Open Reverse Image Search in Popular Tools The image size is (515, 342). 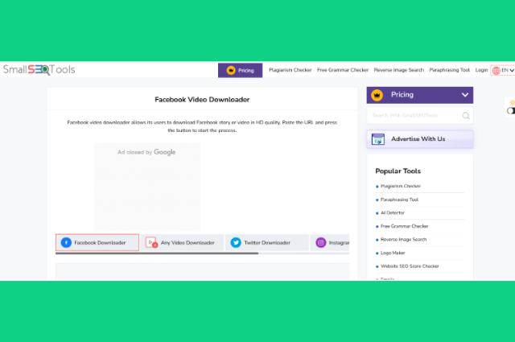coord(403,240)
